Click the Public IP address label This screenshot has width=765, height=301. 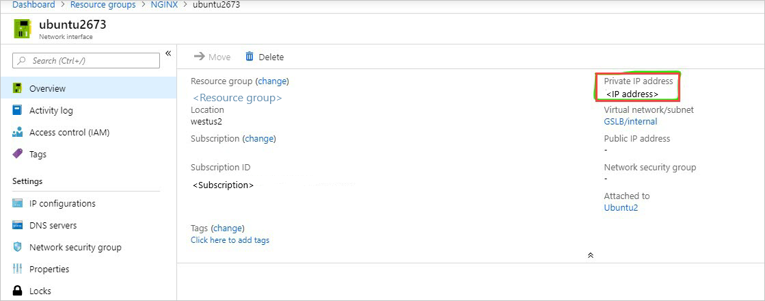637,139
